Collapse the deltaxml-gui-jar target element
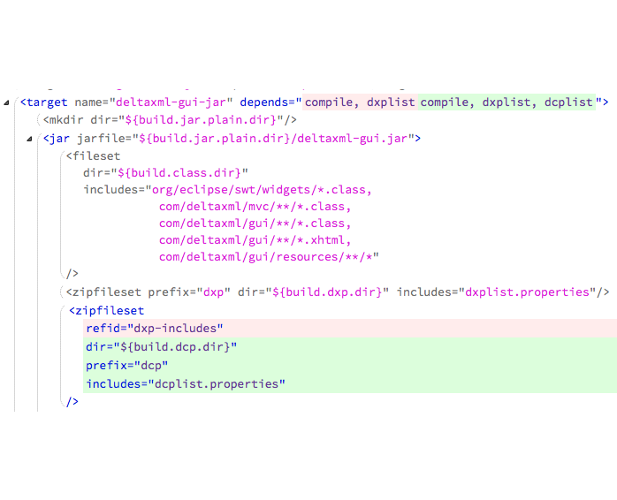This screenshot has width=617, height=500. pos(7,102)
